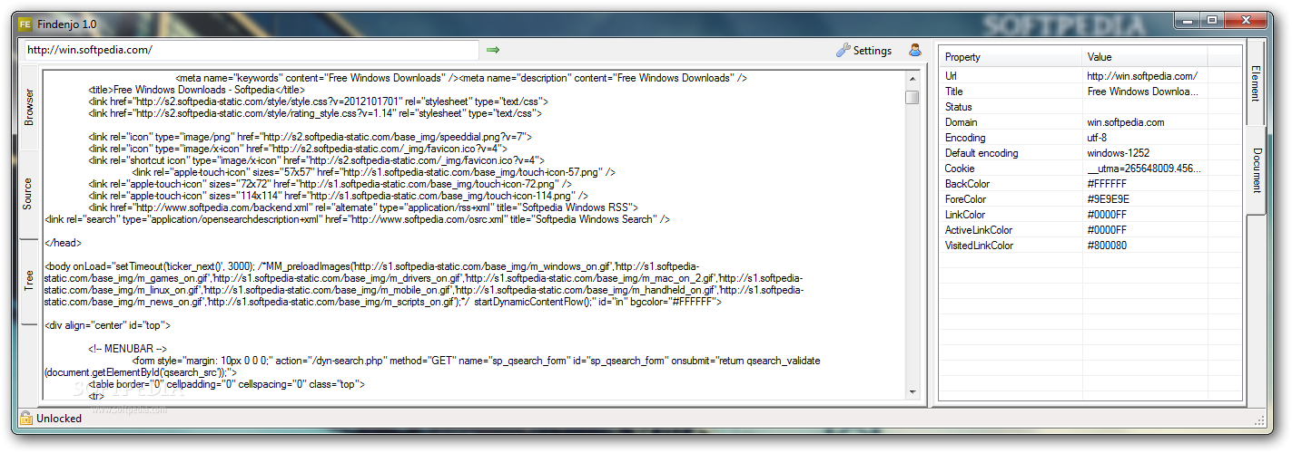The height and width of the screenshot is (453, 1292).
Task: Switch to the Source tab
Action: pyautogui.click(x=29, y=194)
